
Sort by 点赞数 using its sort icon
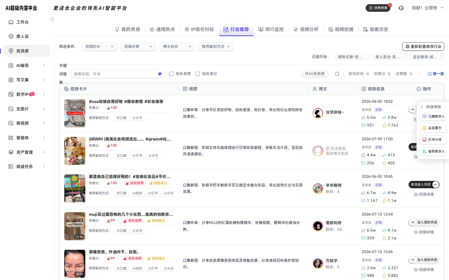[411, 74]
